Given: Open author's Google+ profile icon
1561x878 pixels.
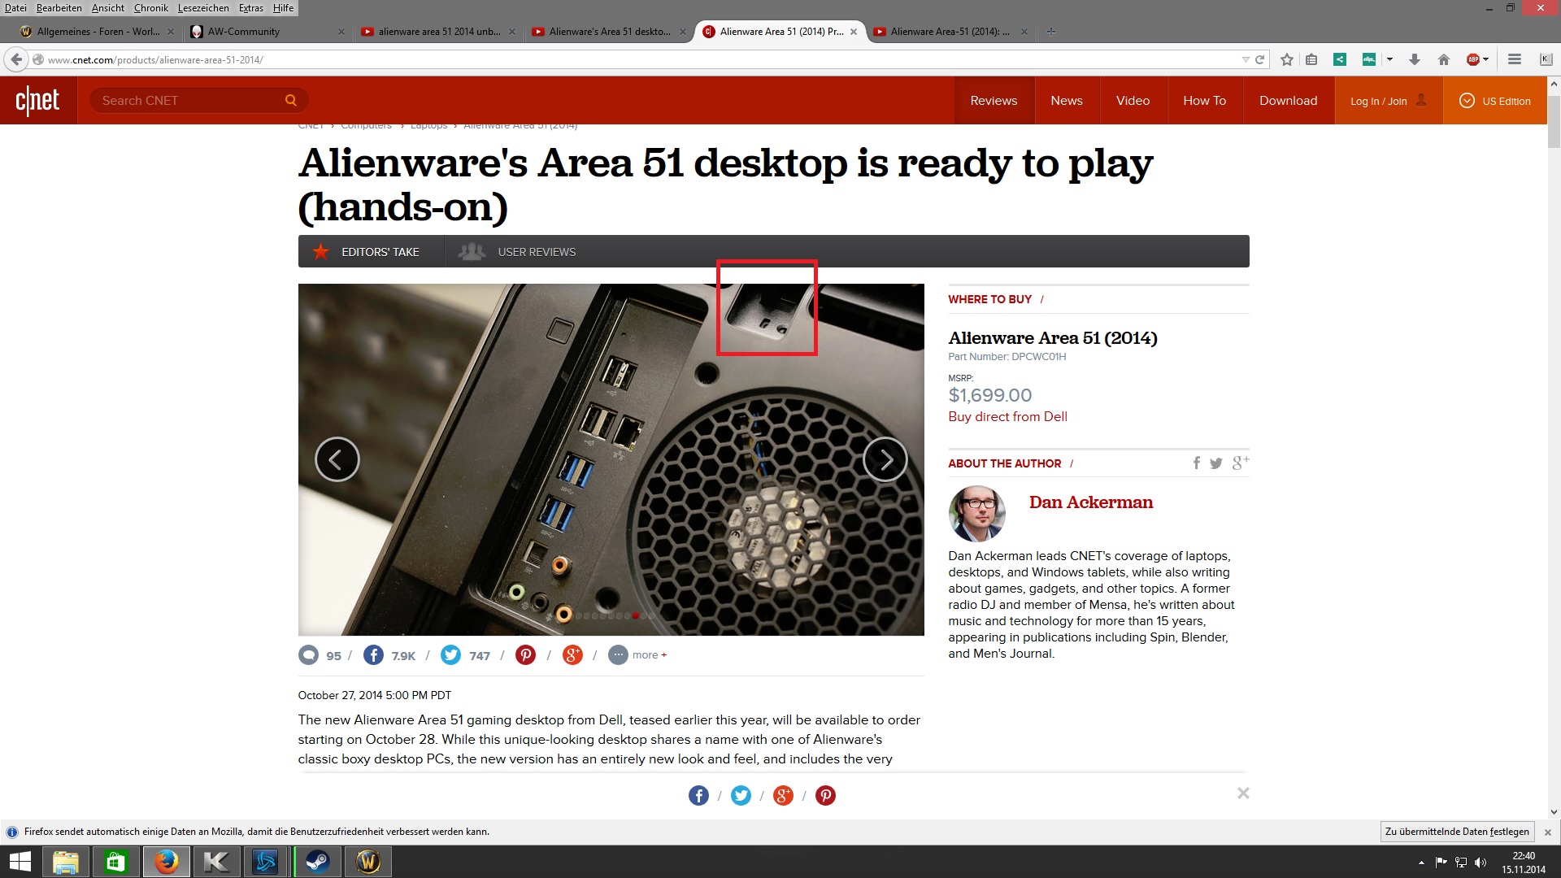Looking at the screenshot, I should tap(1240, 463).
